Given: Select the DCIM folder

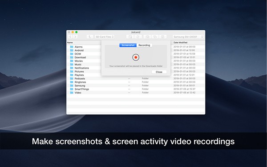Looking at the screenshot, I should 77,54.
